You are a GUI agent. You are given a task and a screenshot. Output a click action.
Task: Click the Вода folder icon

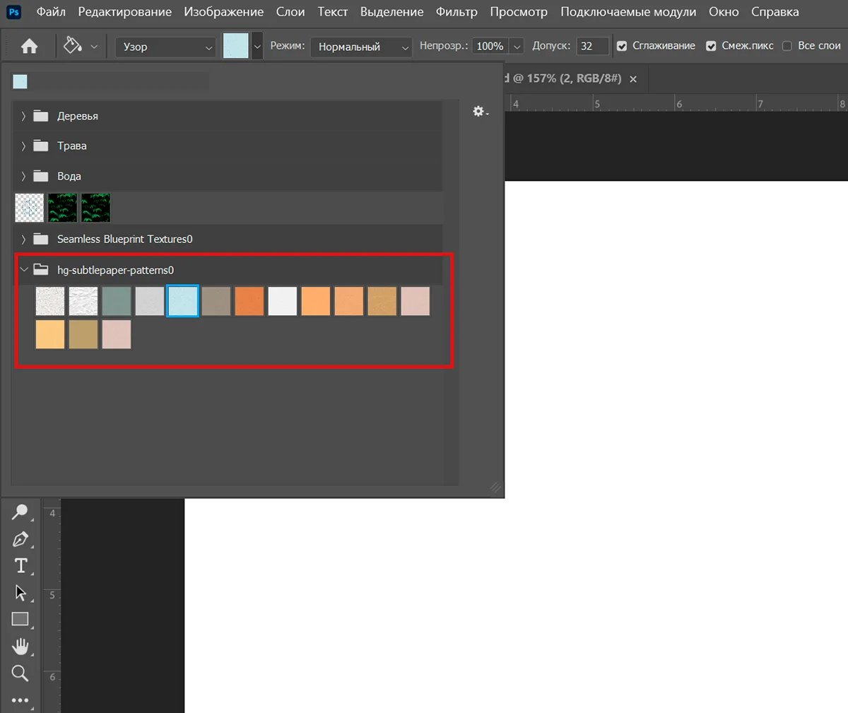(41, 176)
